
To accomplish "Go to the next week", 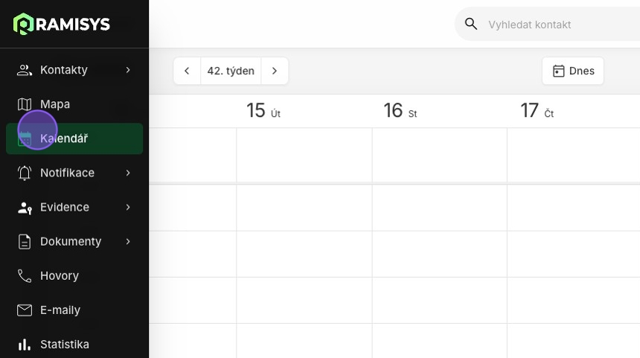I will (275, 71).
